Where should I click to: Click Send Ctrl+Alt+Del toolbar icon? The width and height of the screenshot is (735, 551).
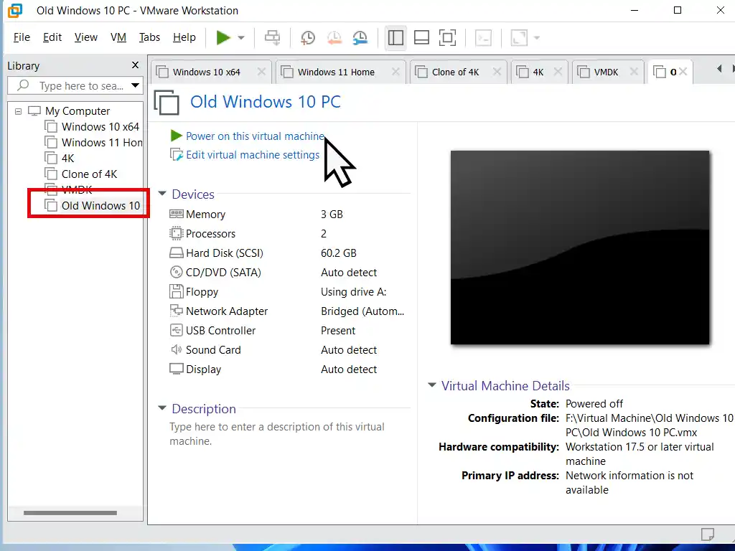coord(272,37)
